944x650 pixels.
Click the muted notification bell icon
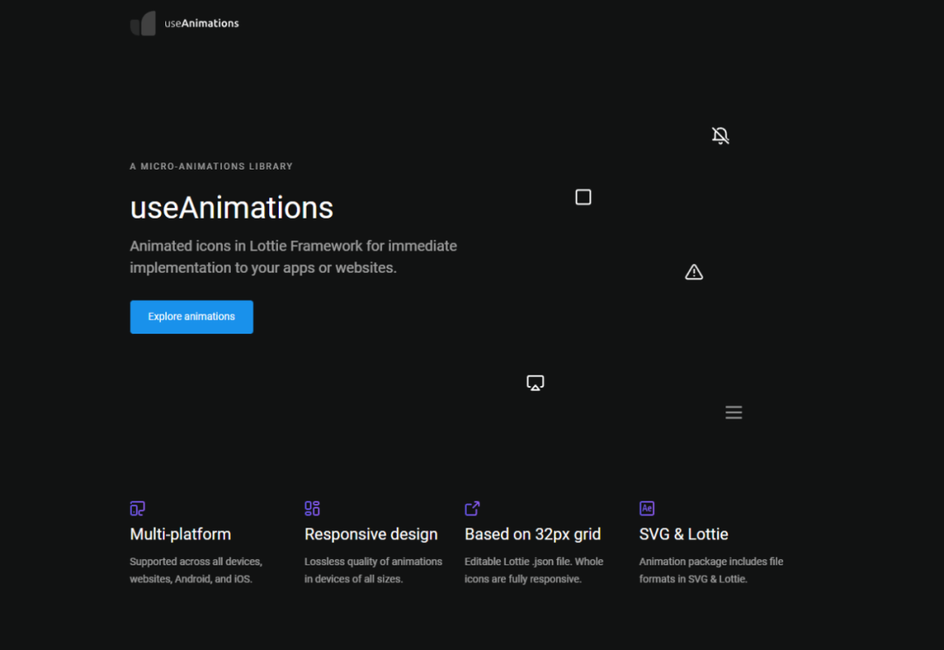[x=720, y=135]
